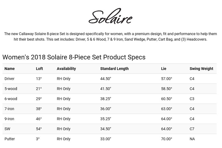The width and height of the screenshot is (222, 148).
Task: Select the Name column header
Action: coord(9,68)
